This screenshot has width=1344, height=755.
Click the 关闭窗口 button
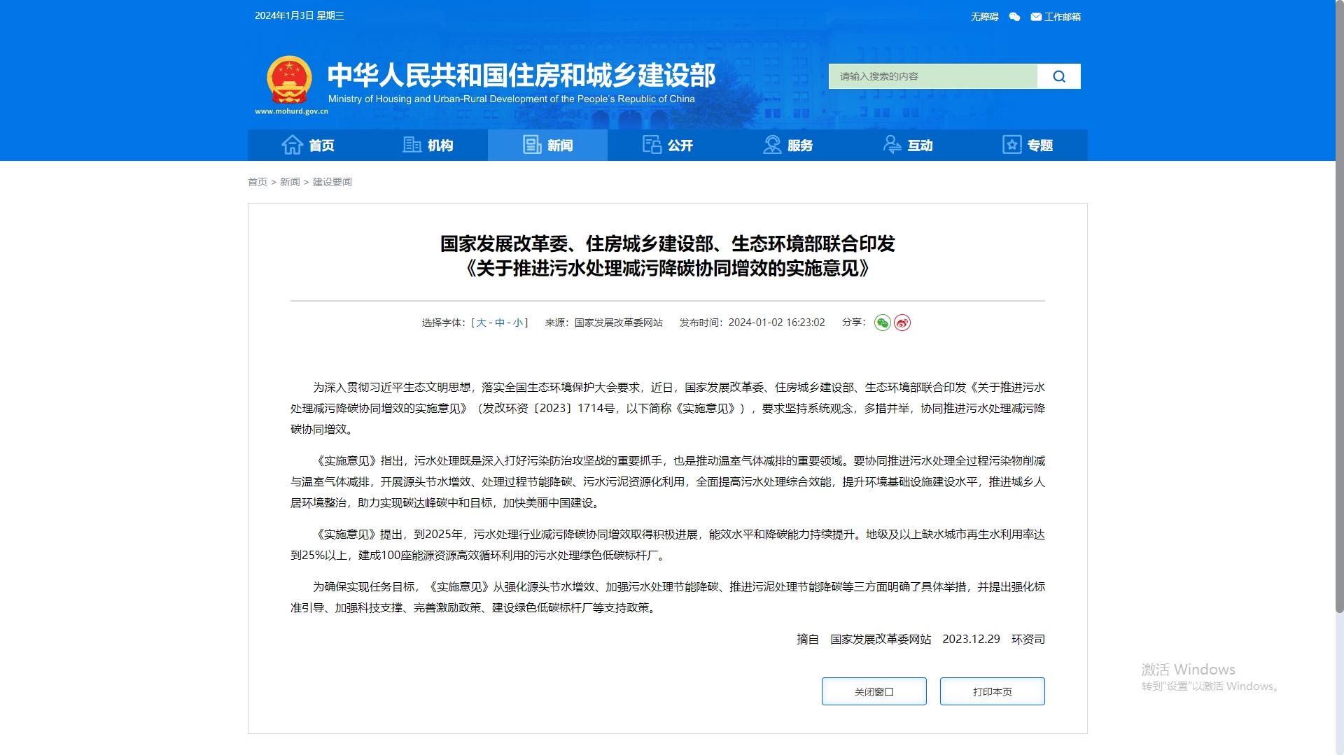874,691
